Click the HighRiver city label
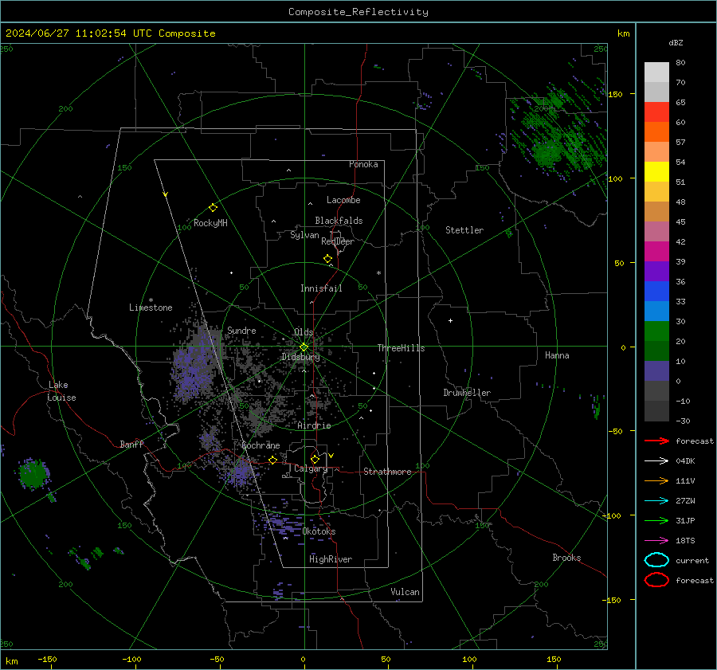Screen dimensions: 717x670 coord(331,559)
